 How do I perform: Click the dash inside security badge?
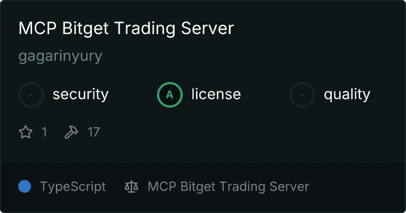[x=30, y=95]
